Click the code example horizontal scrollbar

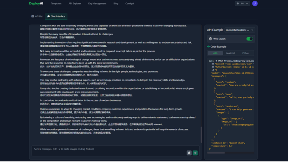click(x=216, y=153)
